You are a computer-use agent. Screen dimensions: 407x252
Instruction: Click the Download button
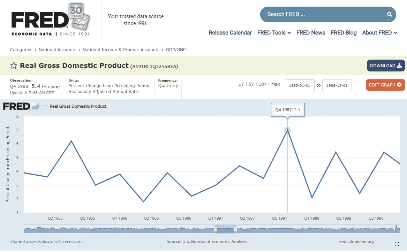(385, 66)
